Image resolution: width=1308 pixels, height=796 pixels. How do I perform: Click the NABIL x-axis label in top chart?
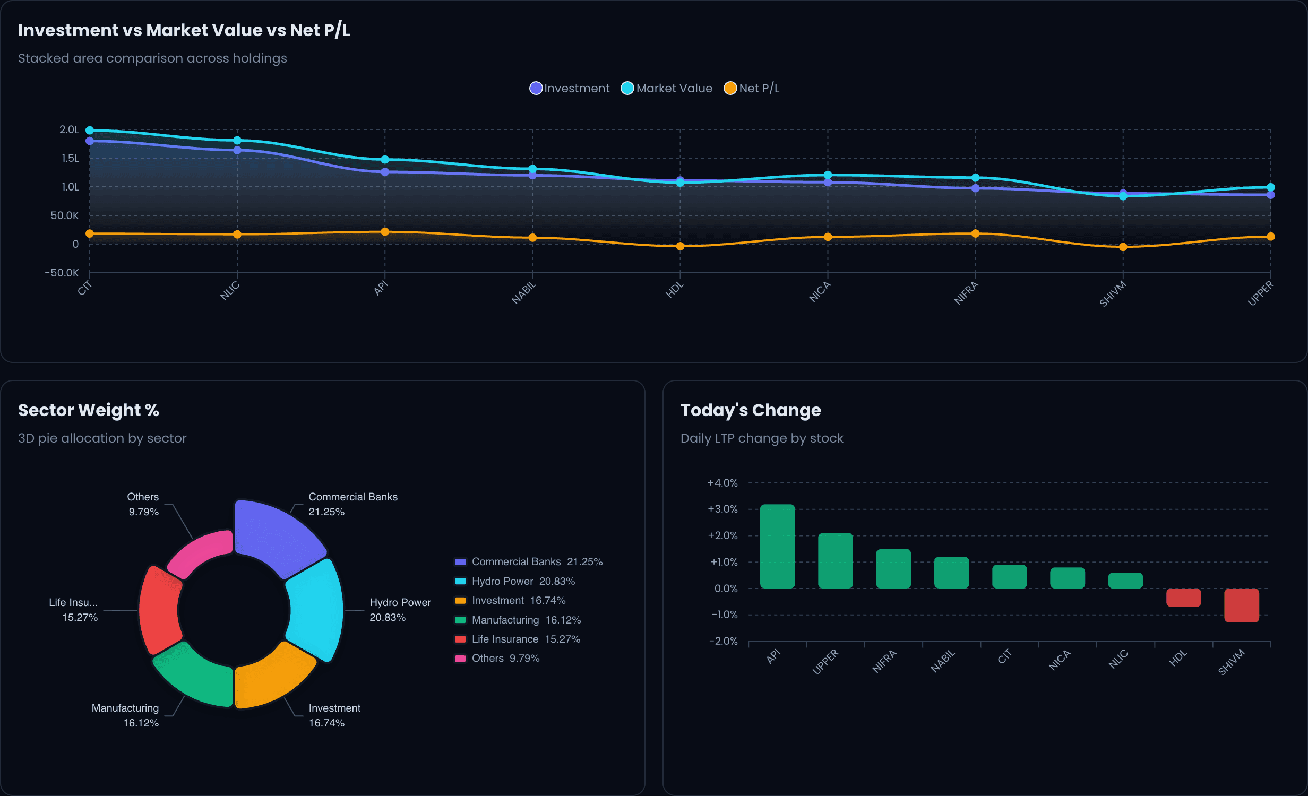(x=524, y=293)
